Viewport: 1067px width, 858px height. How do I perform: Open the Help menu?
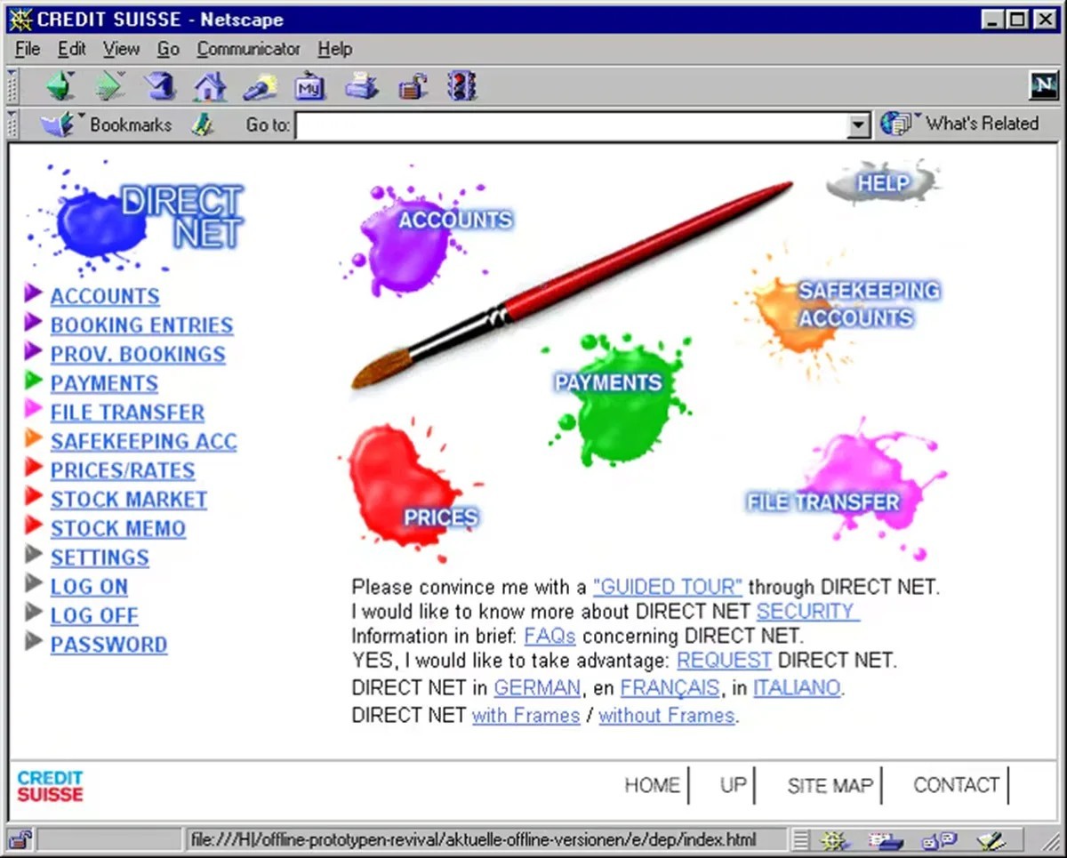[335, 49]
